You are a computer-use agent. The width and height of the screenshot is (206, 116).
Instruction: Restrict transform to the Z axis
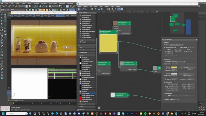(x=67, y=10)
